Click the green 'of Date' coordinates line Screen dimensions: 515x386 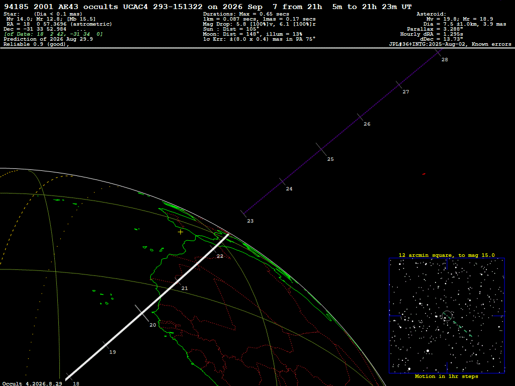pos(53,34)
